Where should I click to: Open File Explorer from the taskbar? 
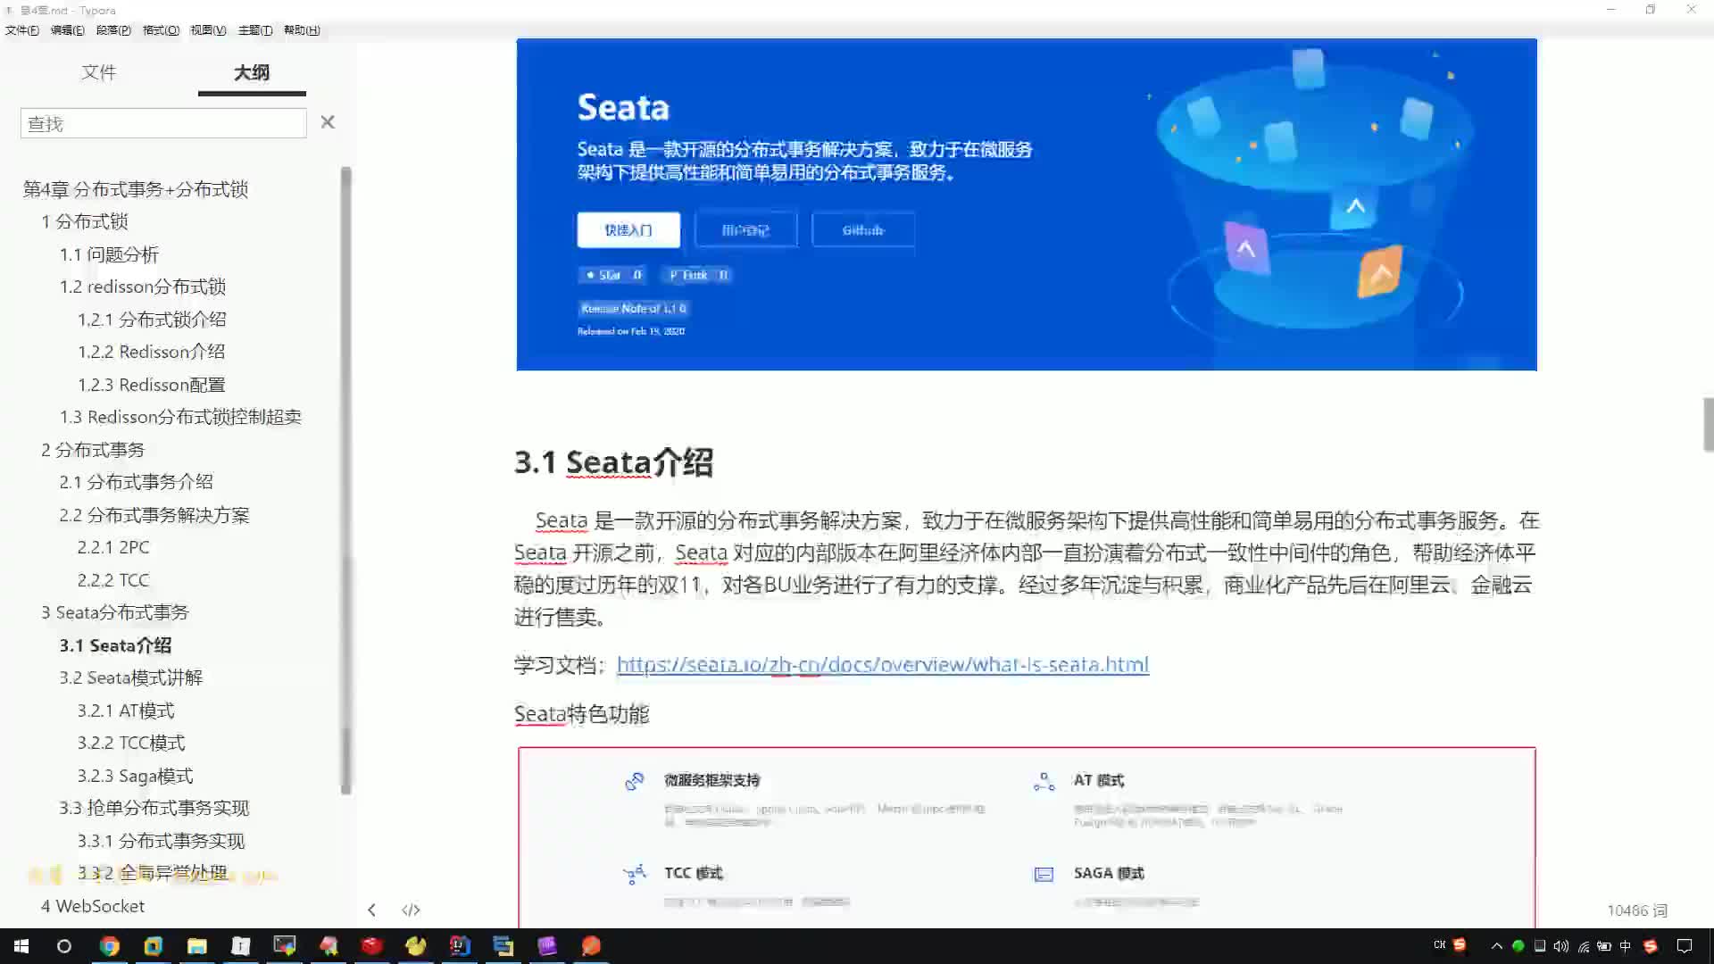tap(196, 946)
